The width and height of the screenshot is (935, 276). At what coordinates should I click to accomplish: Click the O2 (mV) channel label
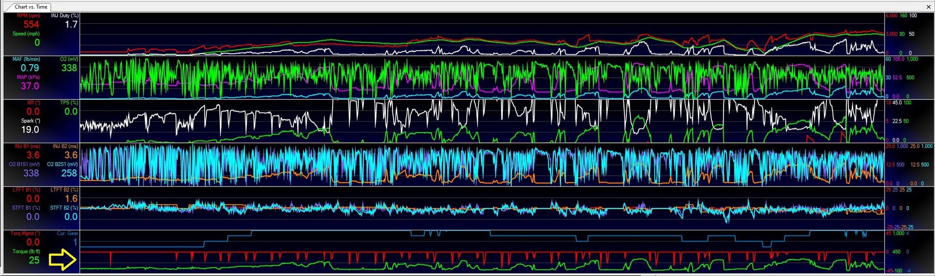click(69, 59)
